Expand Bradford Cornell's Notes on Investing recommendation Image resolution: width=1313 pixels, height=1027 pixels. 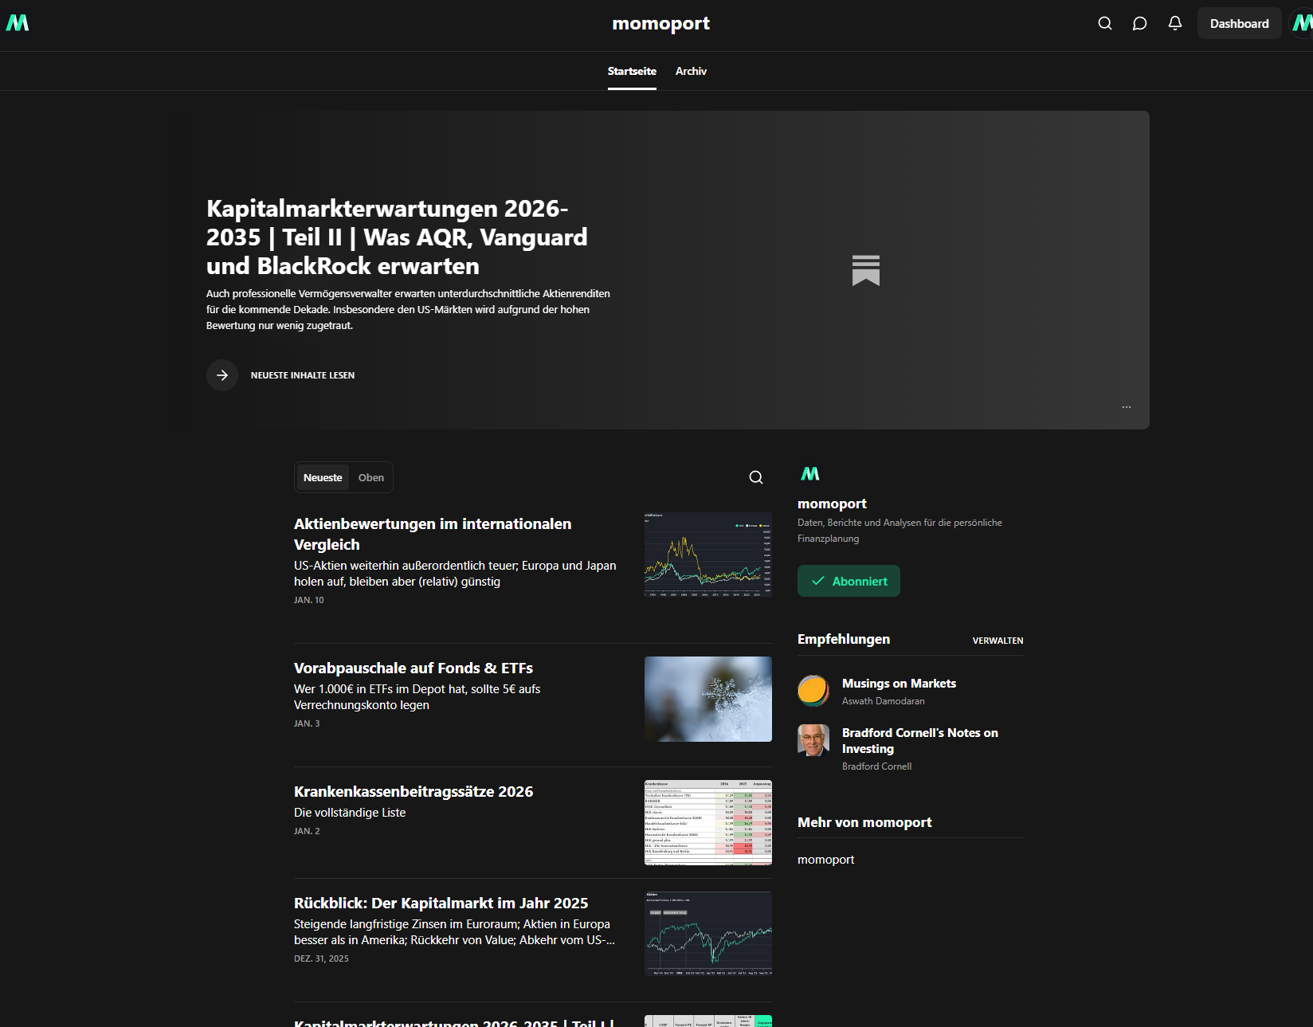pos(919,740)
